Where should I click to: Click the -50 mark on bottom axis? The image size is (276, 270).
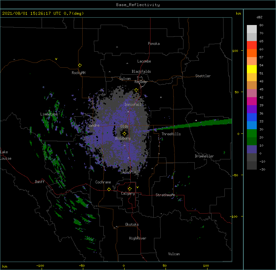click(x=82, y=266)
